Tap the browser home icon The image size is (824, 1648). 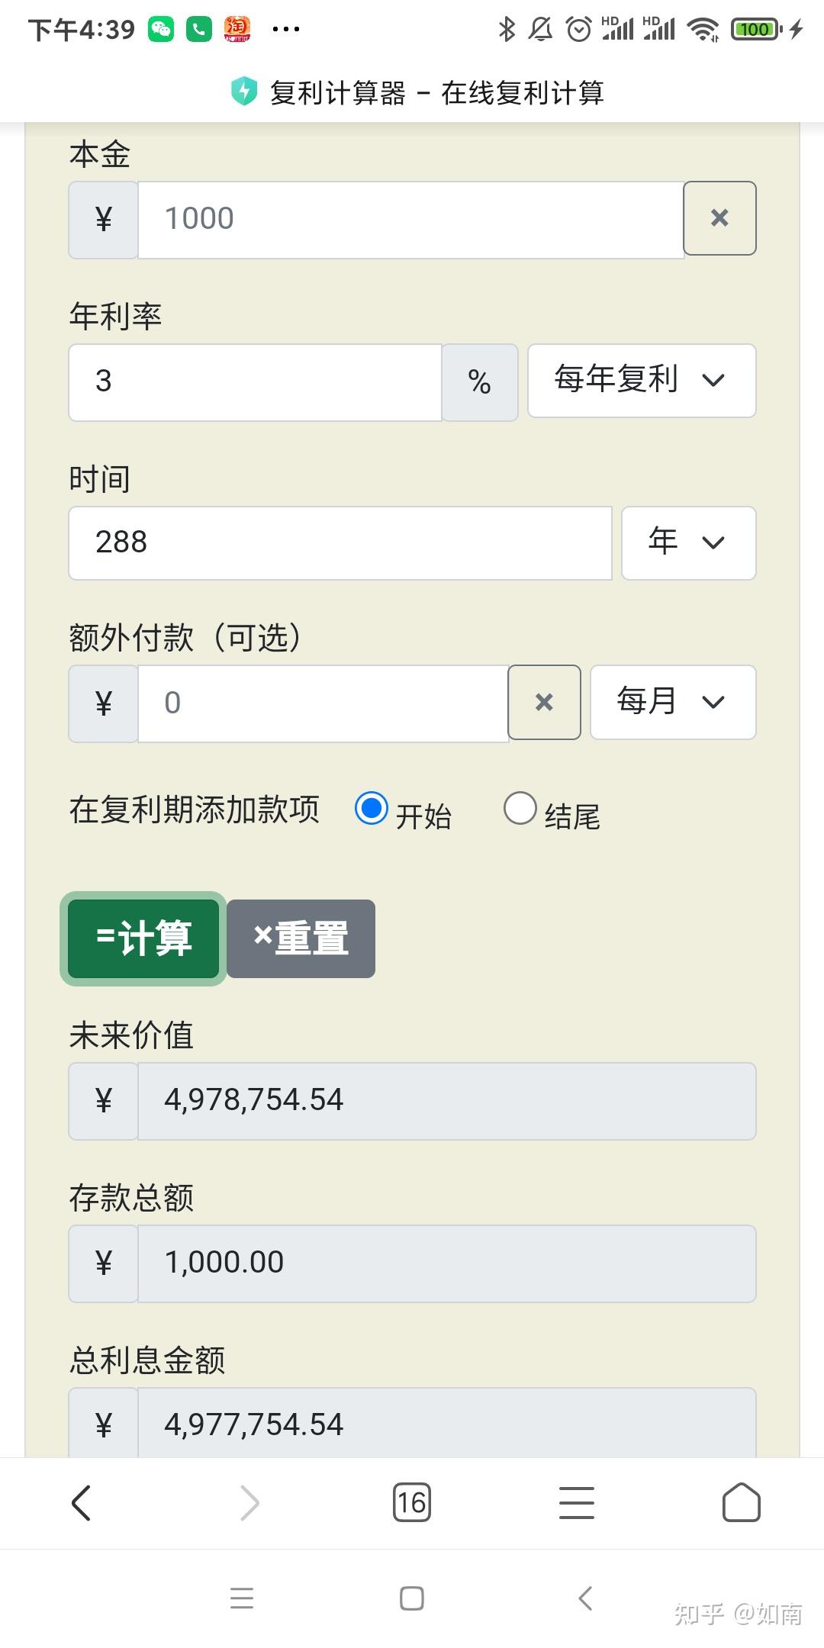pyautogui.click(x=742, y=1503)
